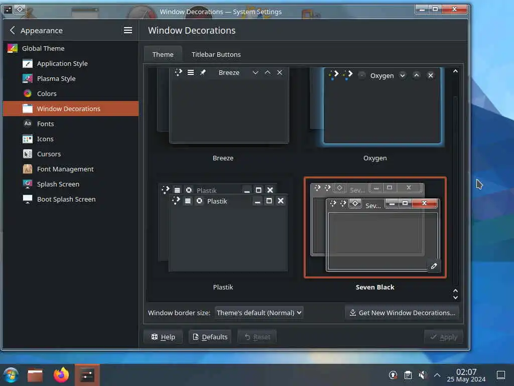This screenshot has height=386, width=514.
Task: Click the show desktop button
Action: click(x=501, y=375)
